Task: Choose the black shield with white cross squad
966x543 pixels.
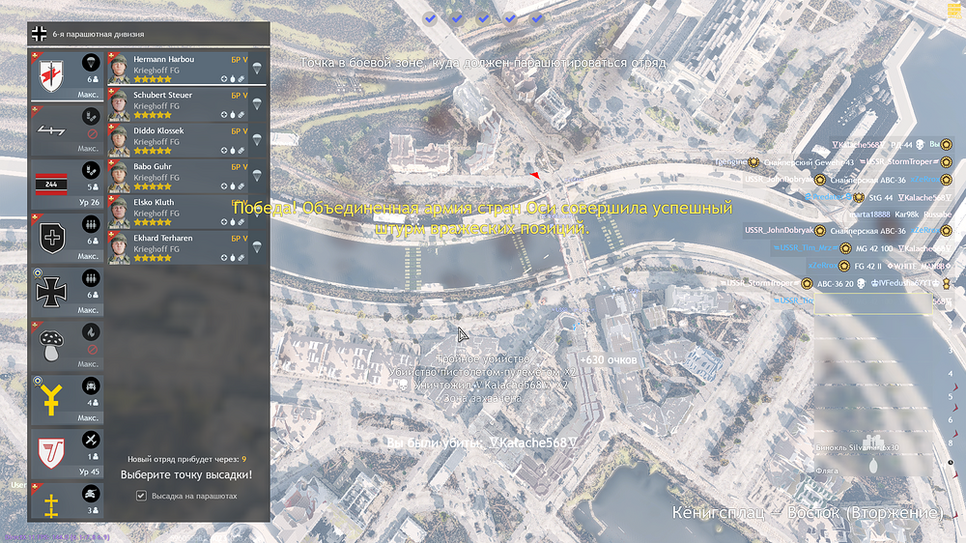Action: pos(67,238)
